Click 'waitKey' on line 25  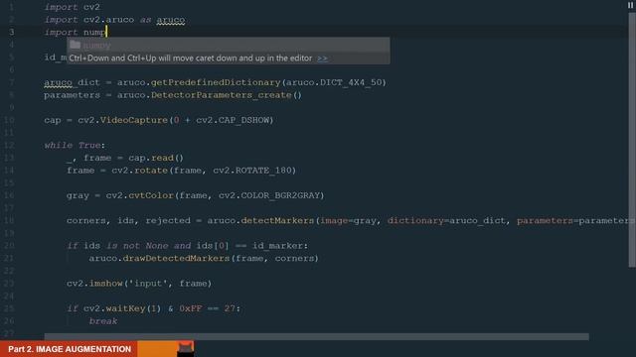pos(125,308)
